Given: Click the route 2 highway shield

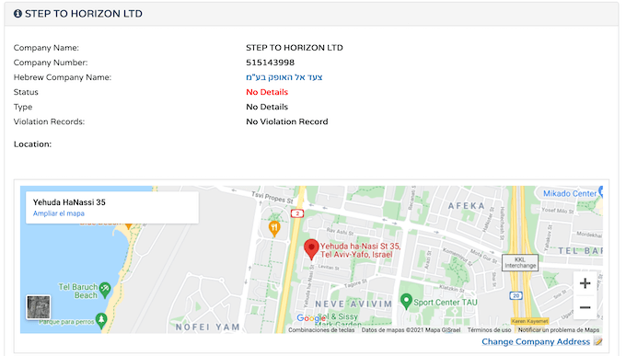Looking at the screenshot, I should point(297,213).
